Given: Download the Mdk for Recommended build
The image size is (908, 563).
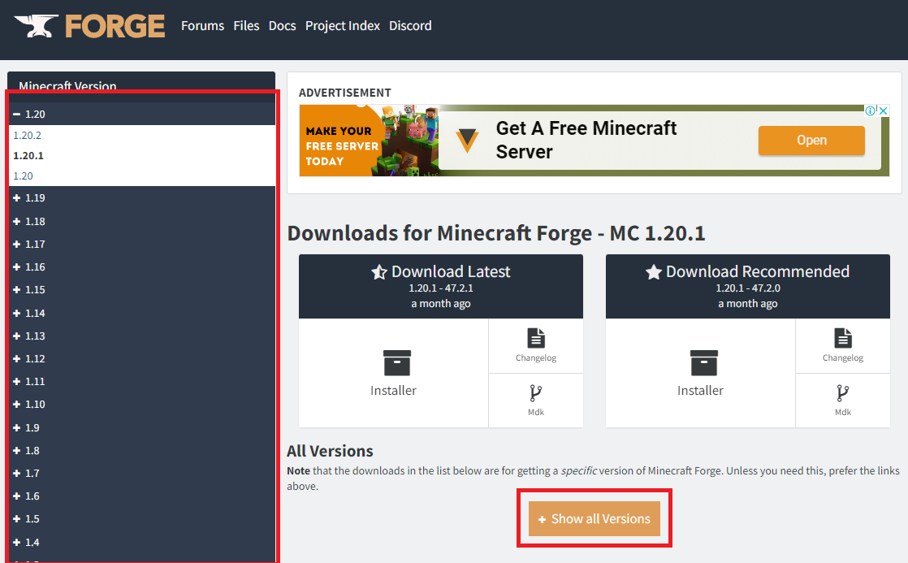Looking at the screenshot, I should coord(842,401).
